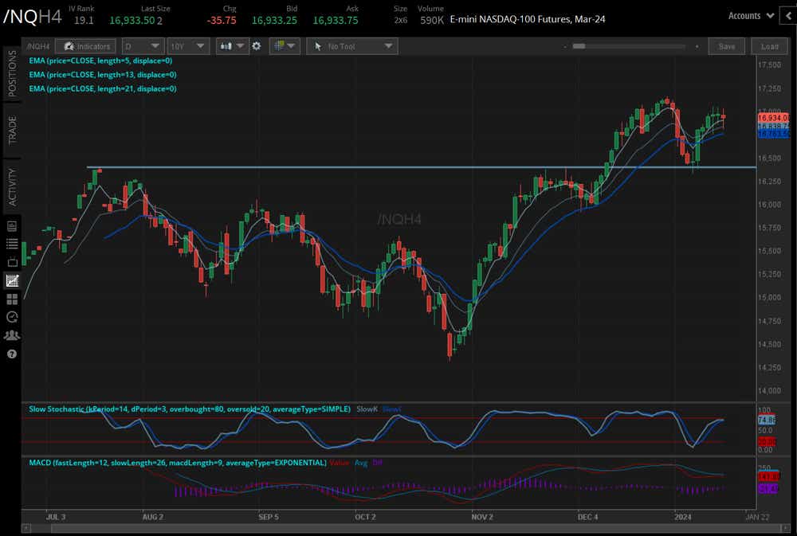This screenshot has width=797, height=536.
Task: Open the TRADE side tab
Action: click(12, 130)
